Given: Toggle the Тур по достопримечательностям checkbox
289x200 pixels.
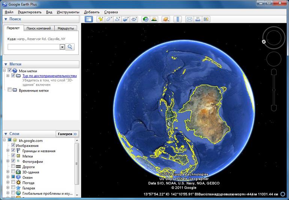Looking at the screenshot, I should pyautogui.click(x=13, y=76).
